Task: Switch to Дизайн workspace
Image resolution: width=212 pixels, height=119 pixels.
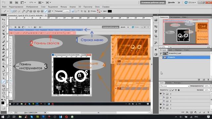Action: point(171,2)
